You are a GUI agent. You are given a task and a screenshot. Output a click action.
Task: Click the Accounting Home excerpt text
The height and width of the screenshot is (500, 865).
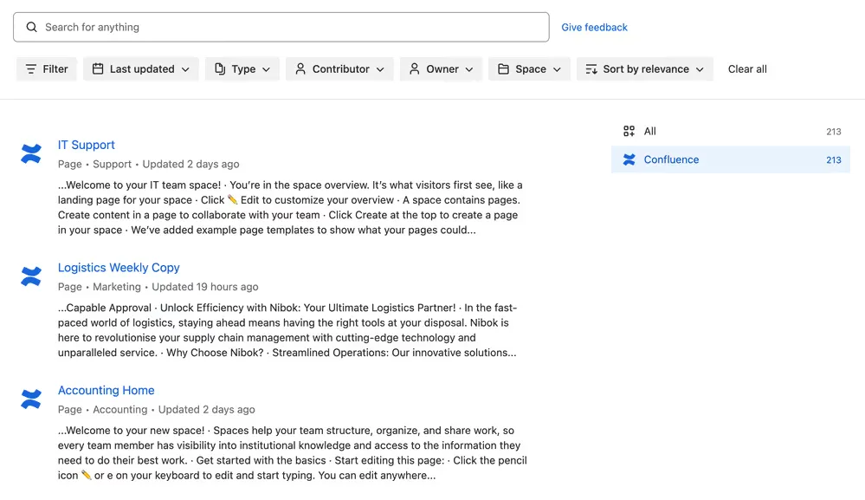pyautogui.click(x=293, y=452)
